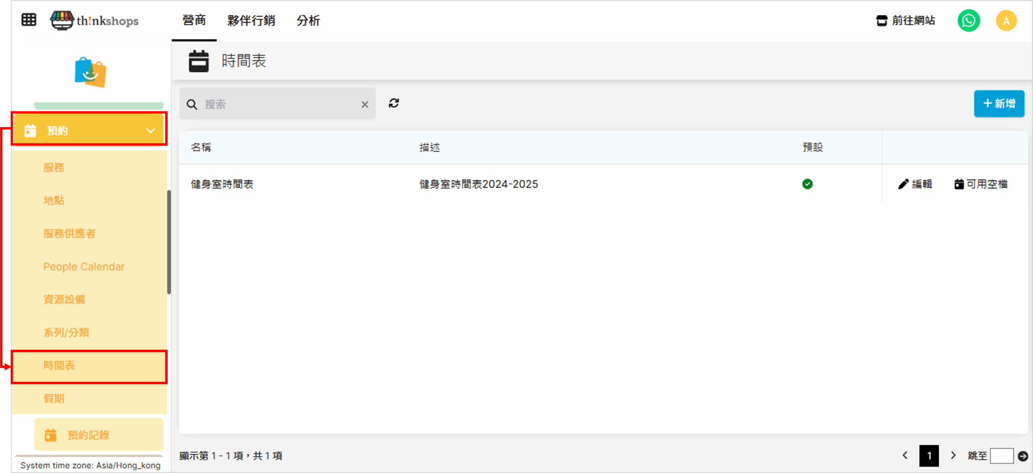
Task: Click the thinkshops logo
Action: (x=94, y=21)
